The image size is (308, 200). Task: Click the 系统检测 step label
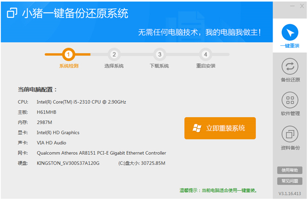69,66
